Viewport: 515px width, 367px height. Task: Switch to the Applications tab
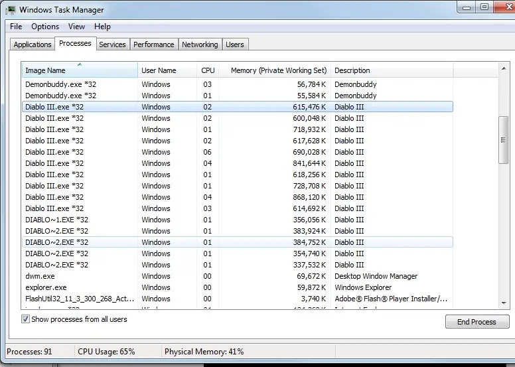[x=32, y=44]
